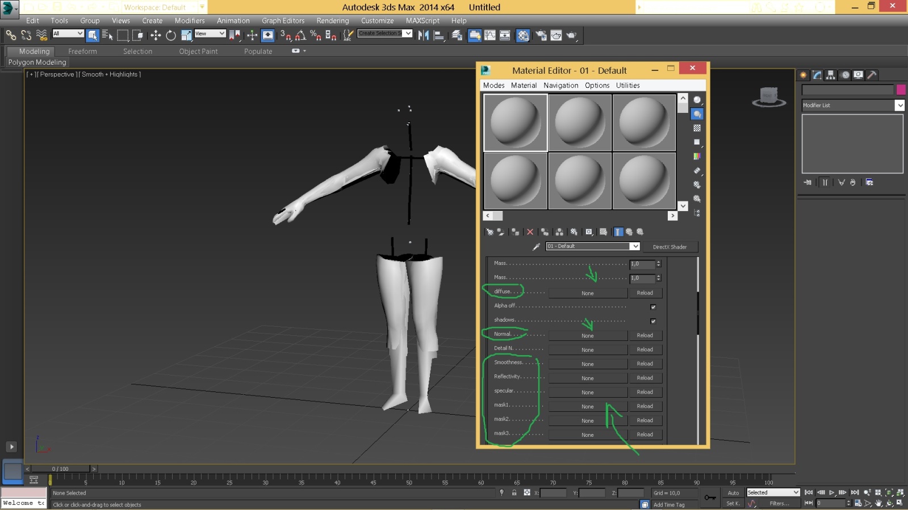Click Reload button for Normal map
Viewport: 908px width, 510px height.
pyautogui.click(x=645, y=335)
